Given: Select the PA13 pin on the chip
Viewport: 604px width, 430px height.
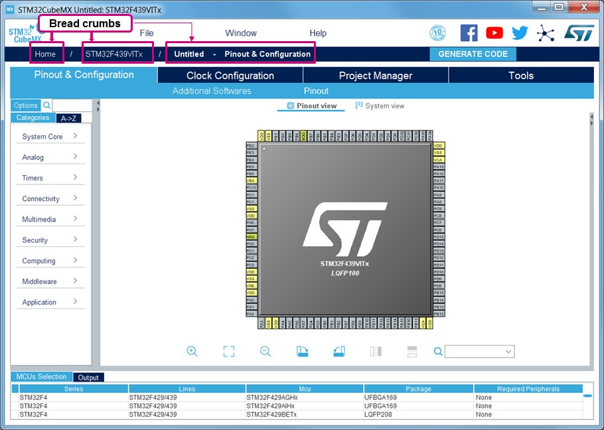Looking at the screenshot, I should [x=439, y=167].
